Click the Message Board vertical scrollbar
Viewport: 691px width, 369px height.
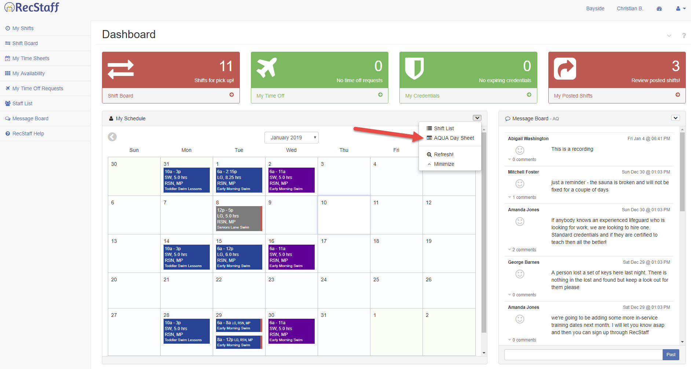(682, 172)
